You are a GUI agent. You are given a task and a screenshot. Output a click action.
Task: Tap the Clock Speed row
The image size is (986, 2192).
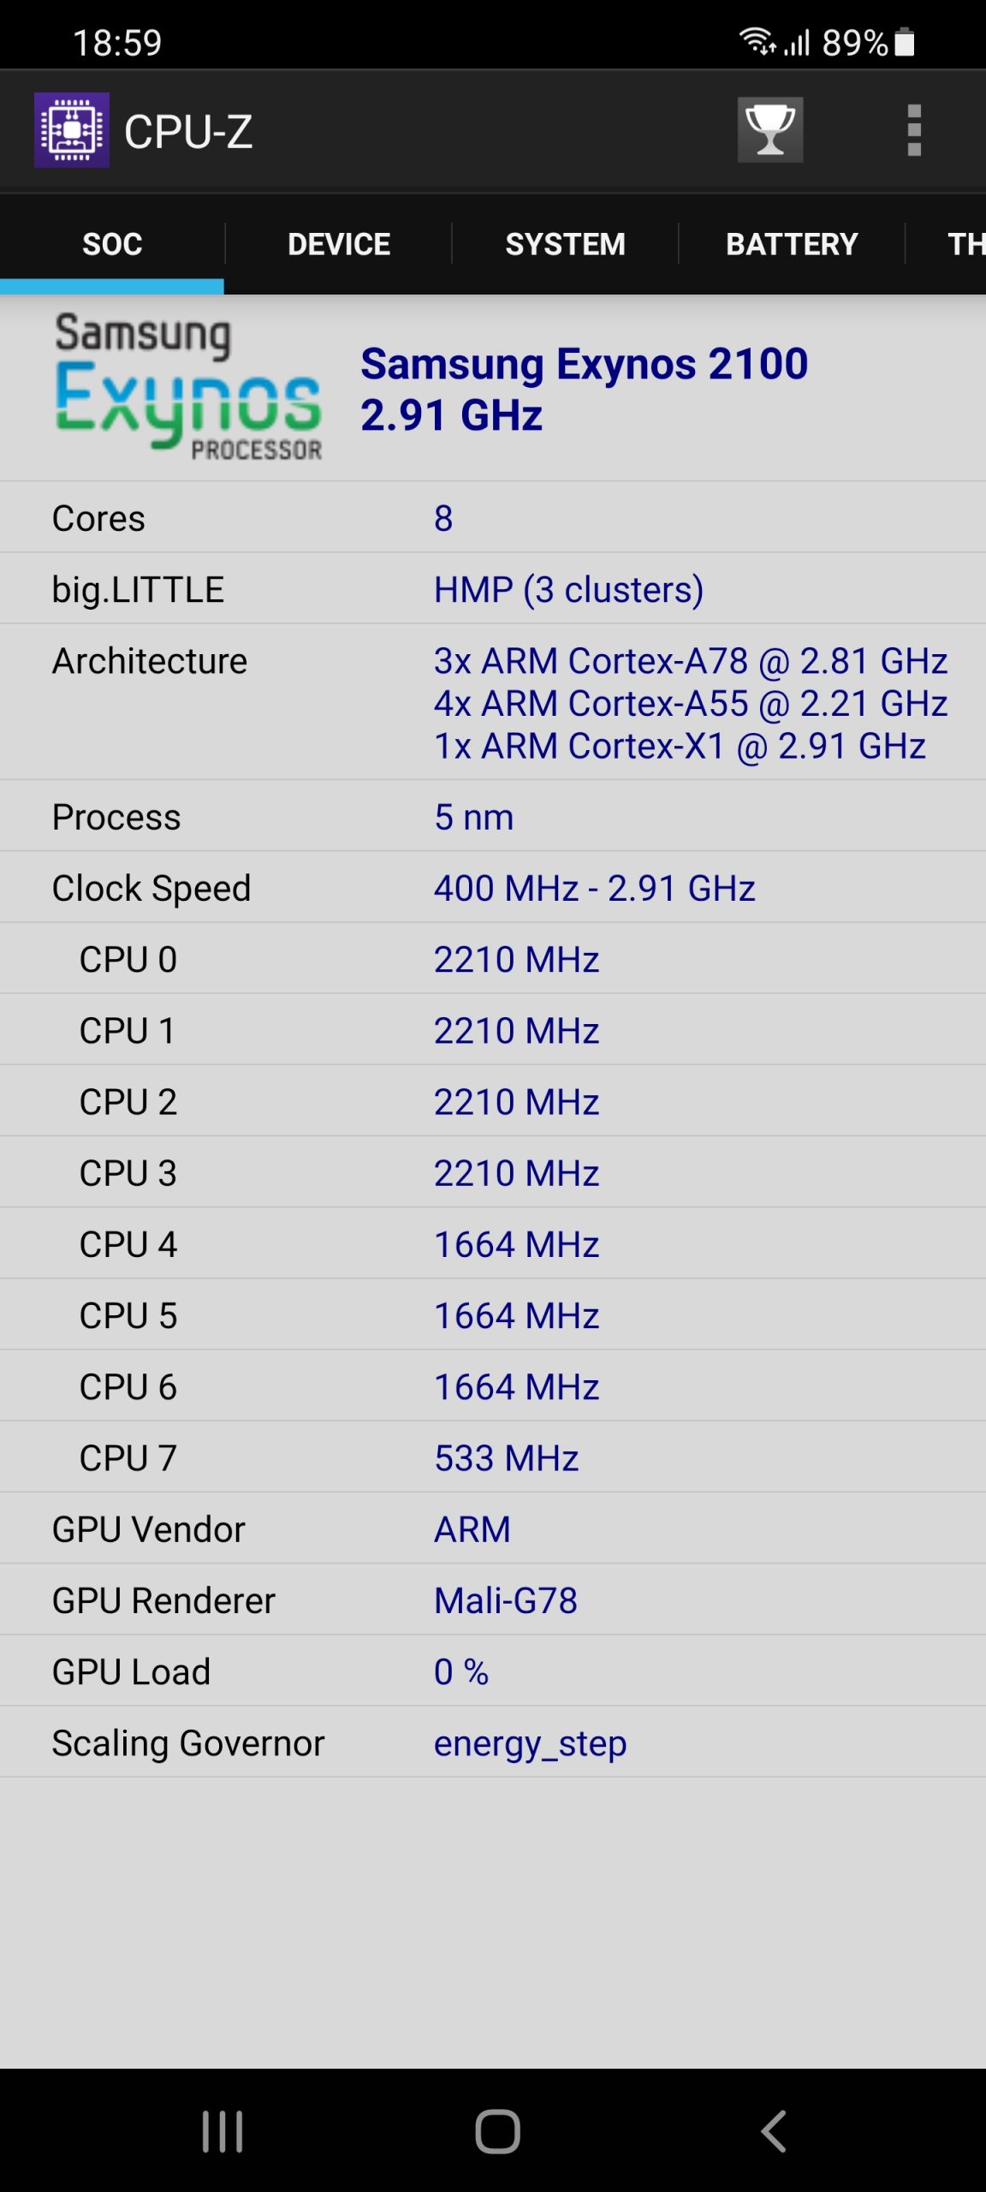493,887
